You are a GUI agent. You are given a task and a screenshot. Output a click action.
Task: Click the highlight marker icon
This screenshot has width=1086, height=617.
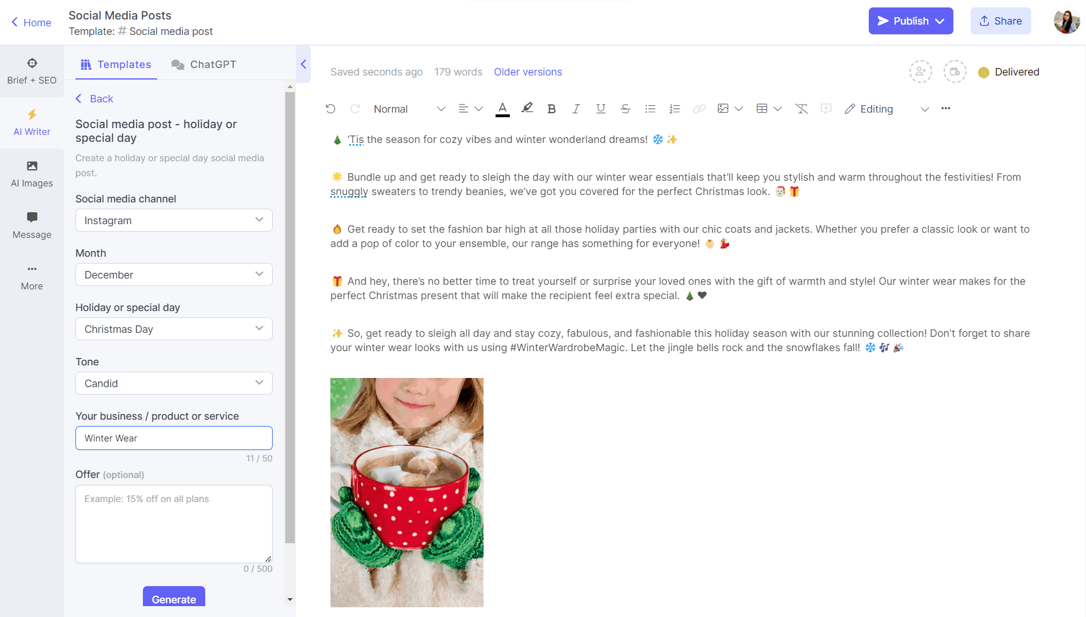pyautogui.click(x=527, y=109)
